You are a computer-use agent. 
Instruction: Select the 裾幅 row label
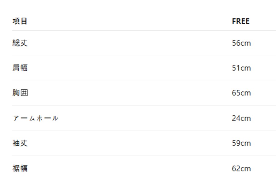[x=20, y=168]
